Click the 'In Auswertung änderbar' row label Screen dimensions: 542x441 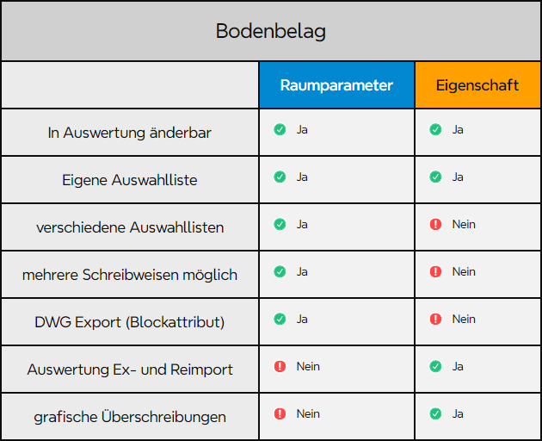130,133
